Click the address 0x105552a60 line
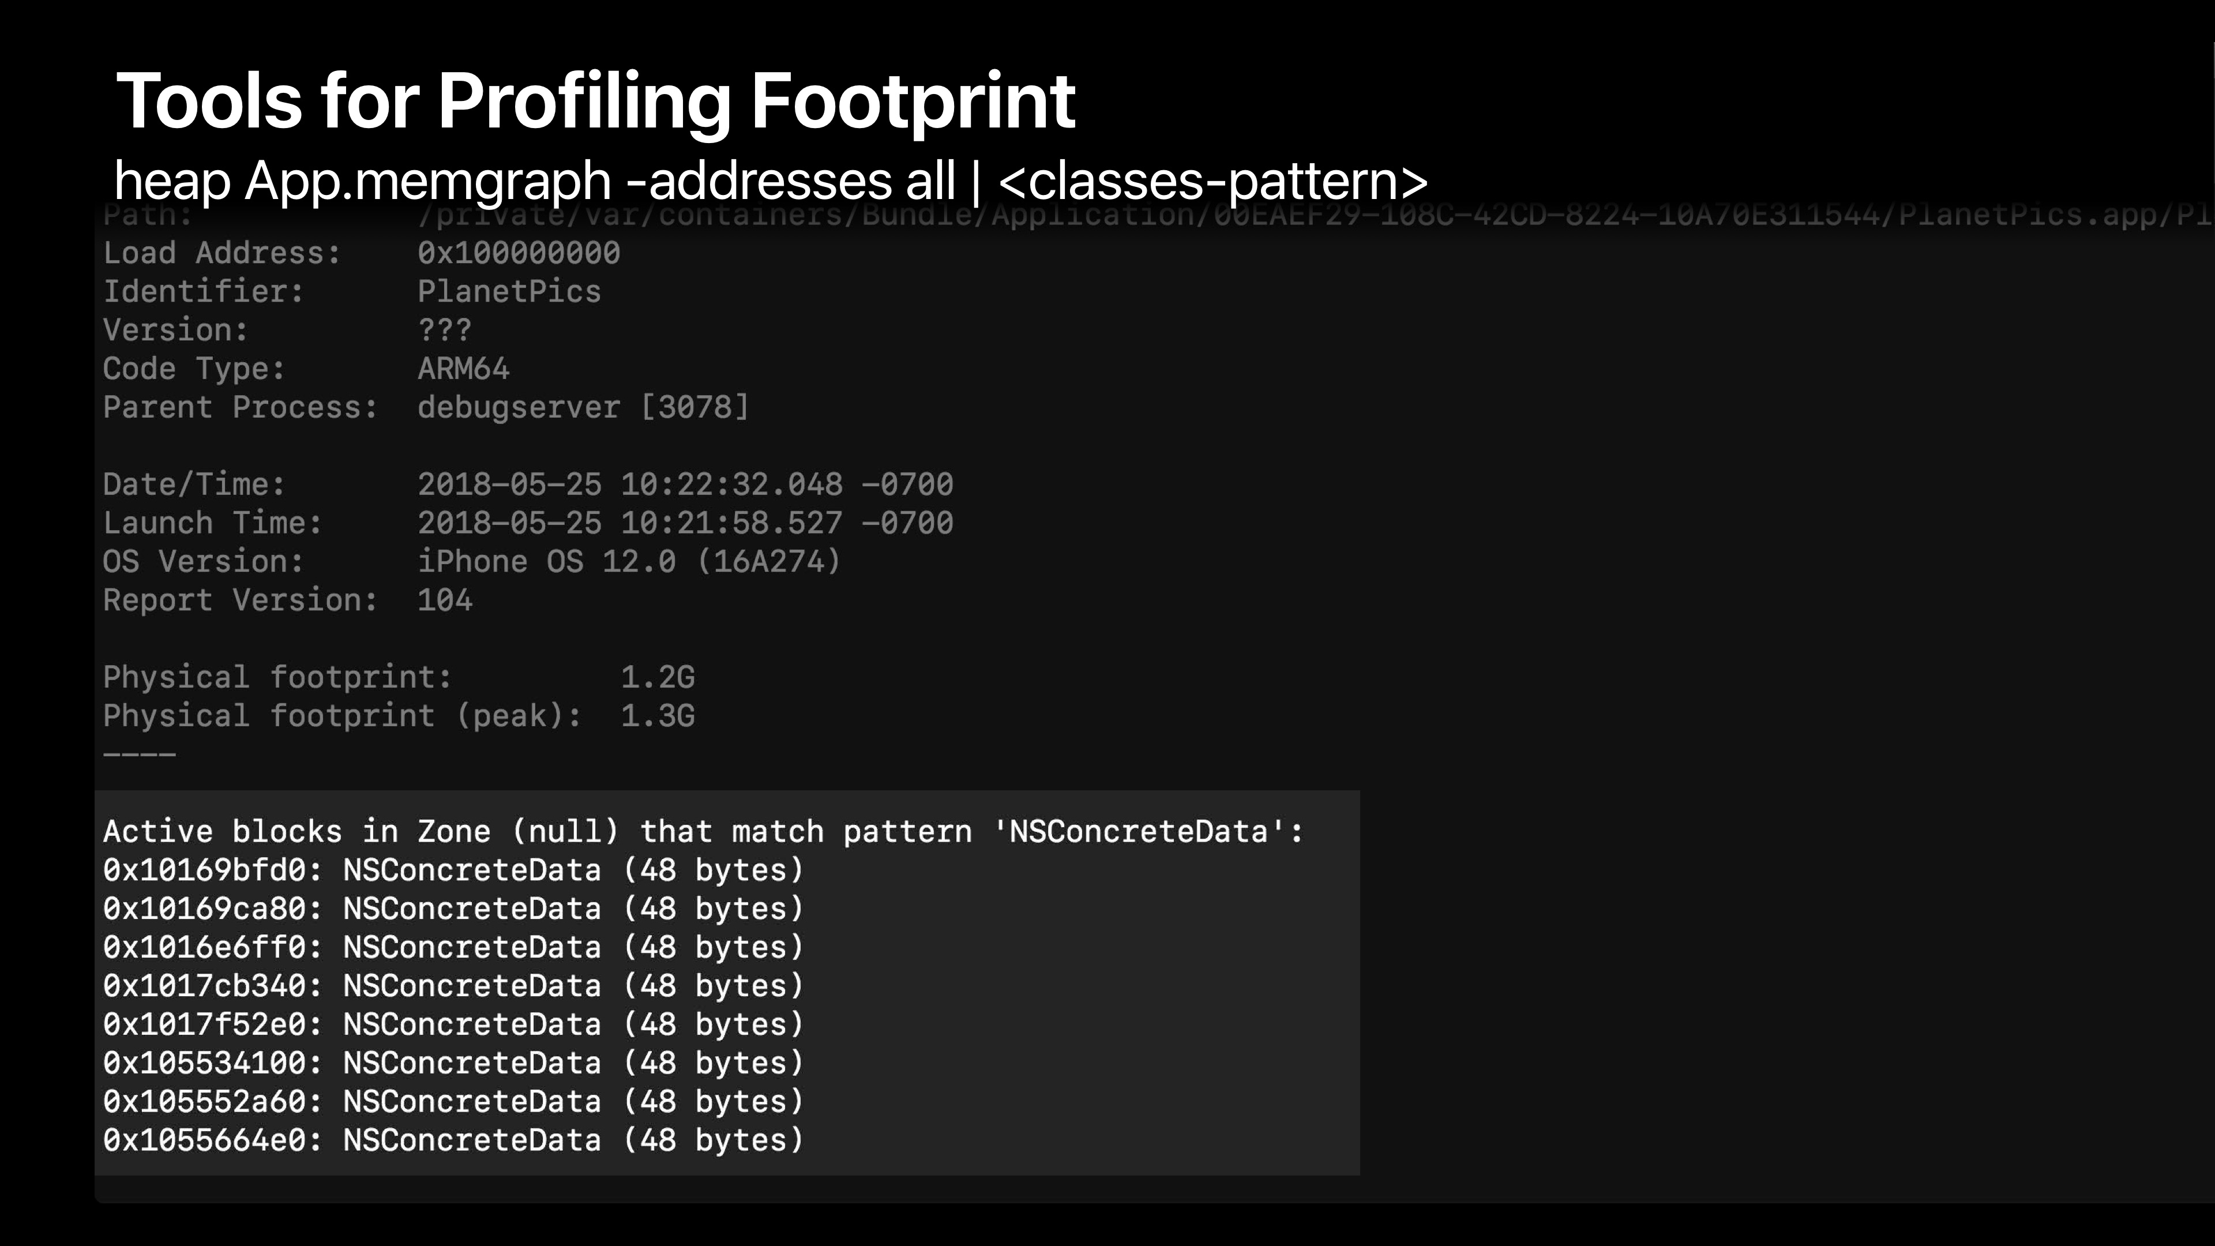Viewport: 2215px width, 1246px height. [453, 1102]
